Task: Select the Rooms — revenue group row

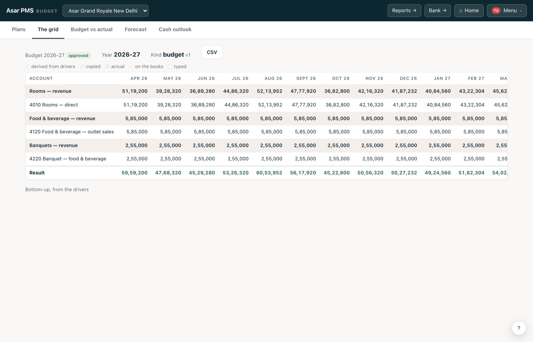Action: tap(266, 91)
